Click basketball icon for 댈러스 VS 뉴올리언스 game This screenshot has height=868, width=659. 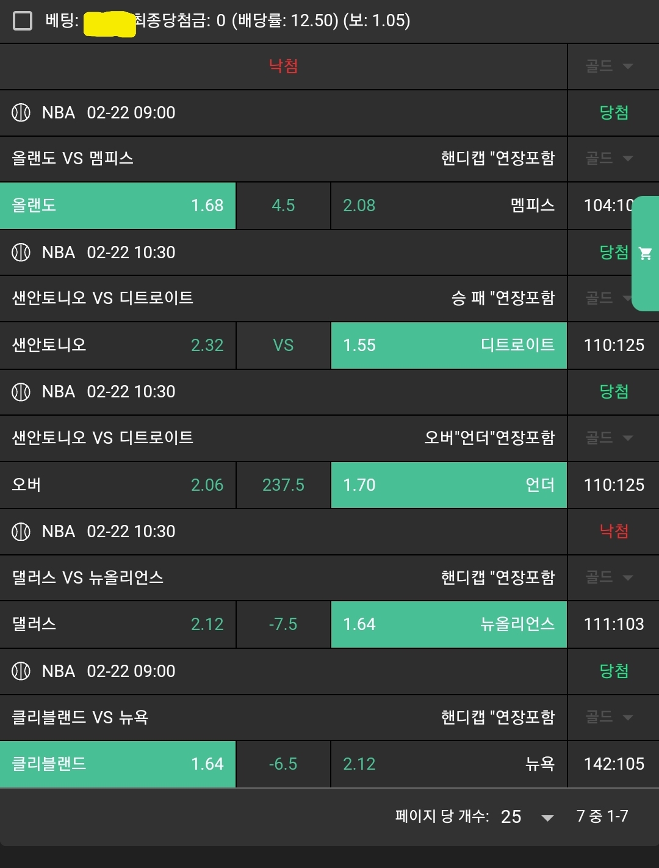coord(21,531)
